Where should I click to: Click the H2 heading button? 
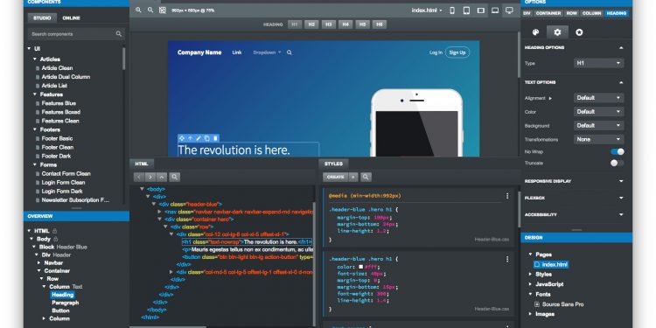311,24
